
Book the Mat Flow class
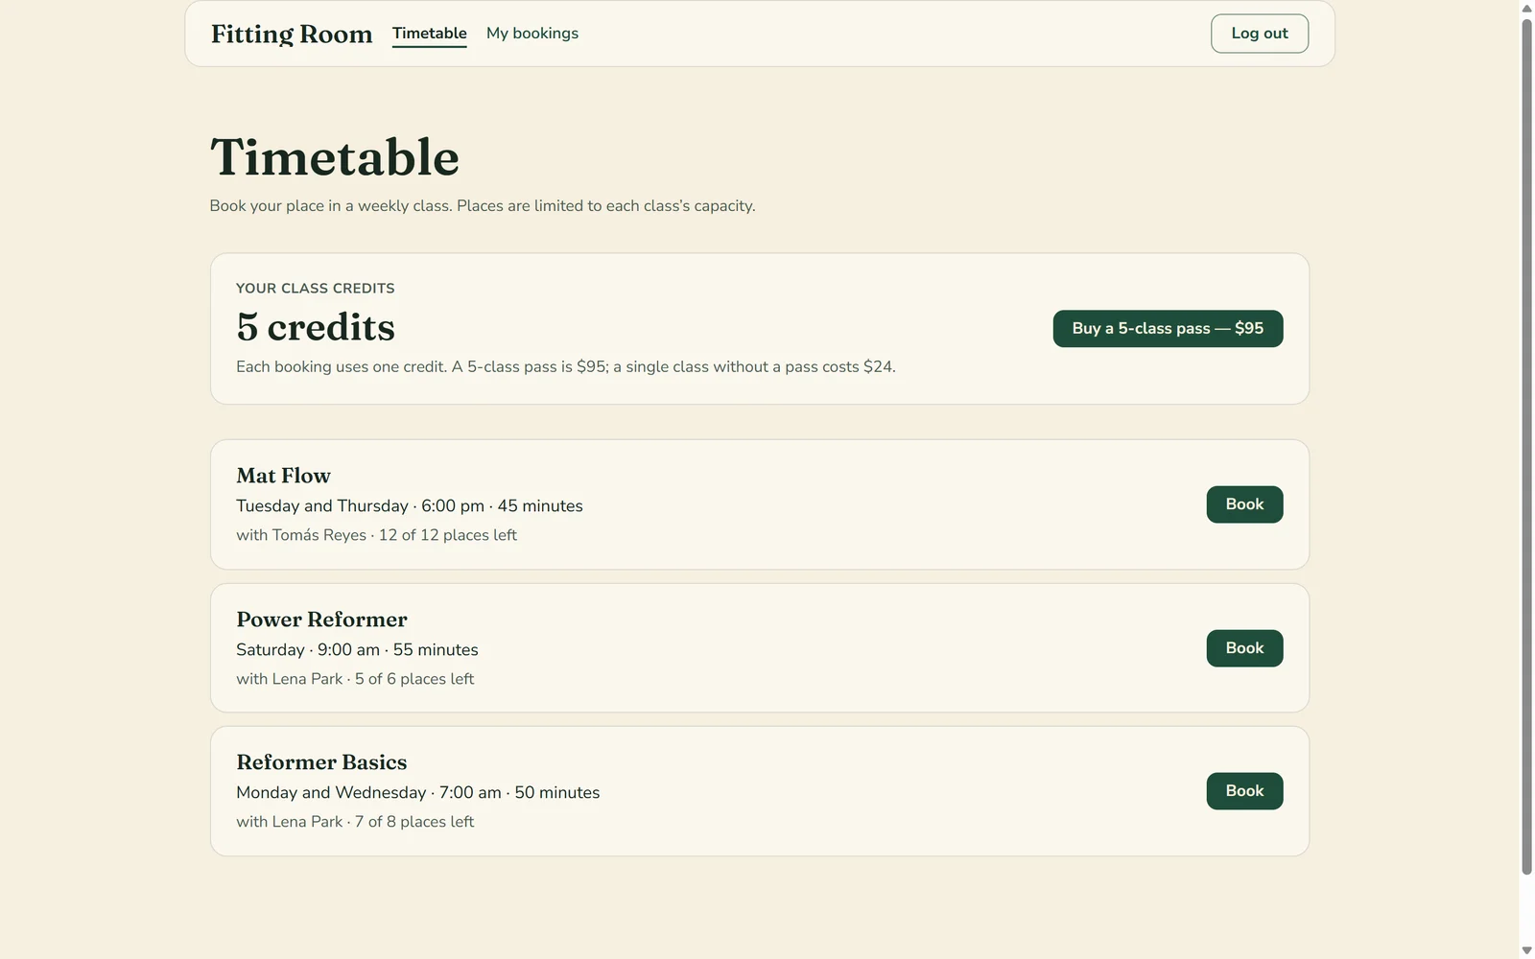click(1244, 504)
